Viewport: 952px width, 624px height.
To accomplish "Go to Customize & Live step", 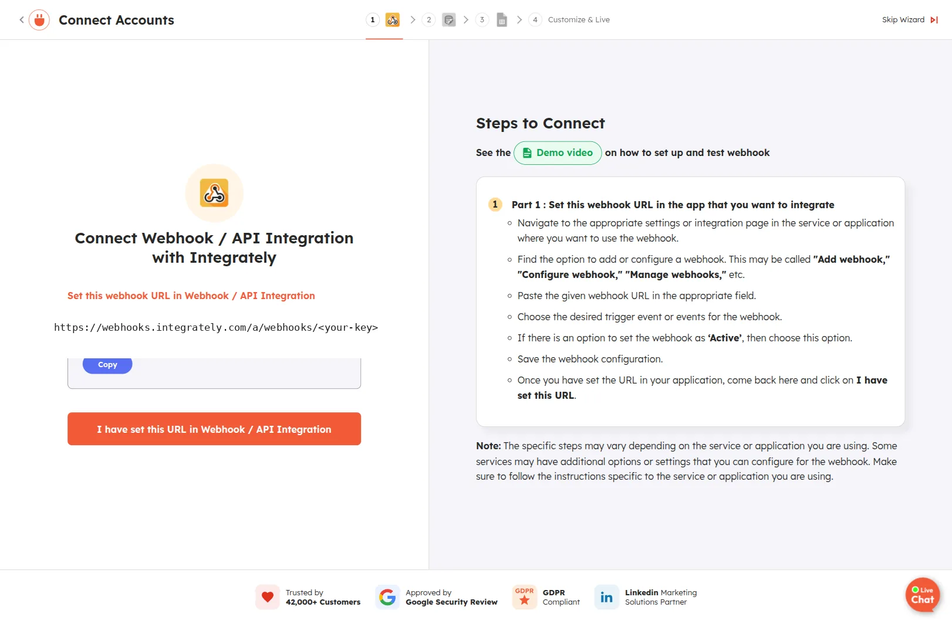I will (579, 20).
